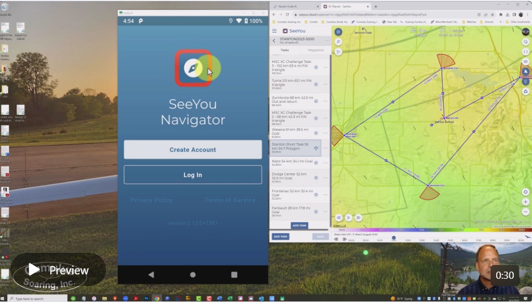Reload the browser page
The image size is (532, 302).
[288, 14]
